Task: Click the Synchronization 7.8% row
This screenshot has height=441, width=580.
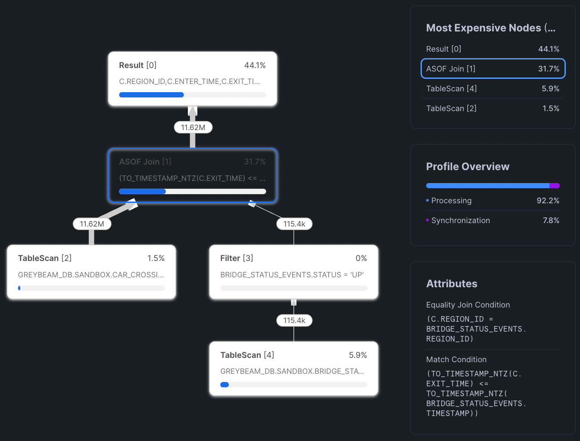Action: [493, 220]
